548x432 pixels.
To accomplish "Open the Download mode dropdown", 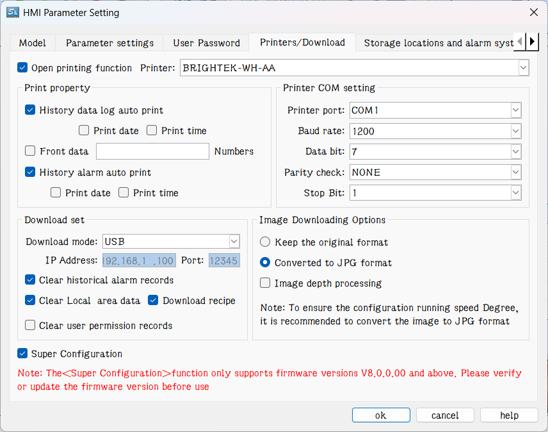I will 234,242.
